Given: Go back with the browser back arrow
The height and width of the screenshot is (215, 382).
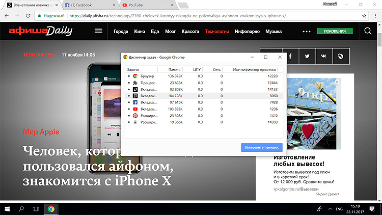Looking at the screenshot, I should point(7,16).
